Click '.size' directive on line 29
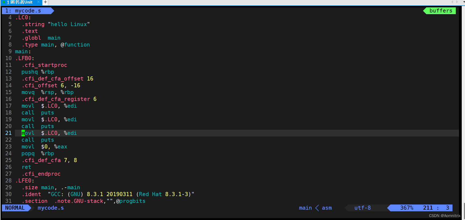Viewport: 465px width, 220px height. coord(30,187)
